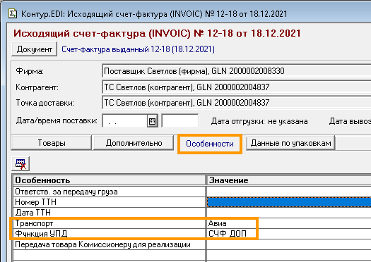The image size is (371, 262).
Task: Click the delivery time input field
Action: tap(180, 121)
